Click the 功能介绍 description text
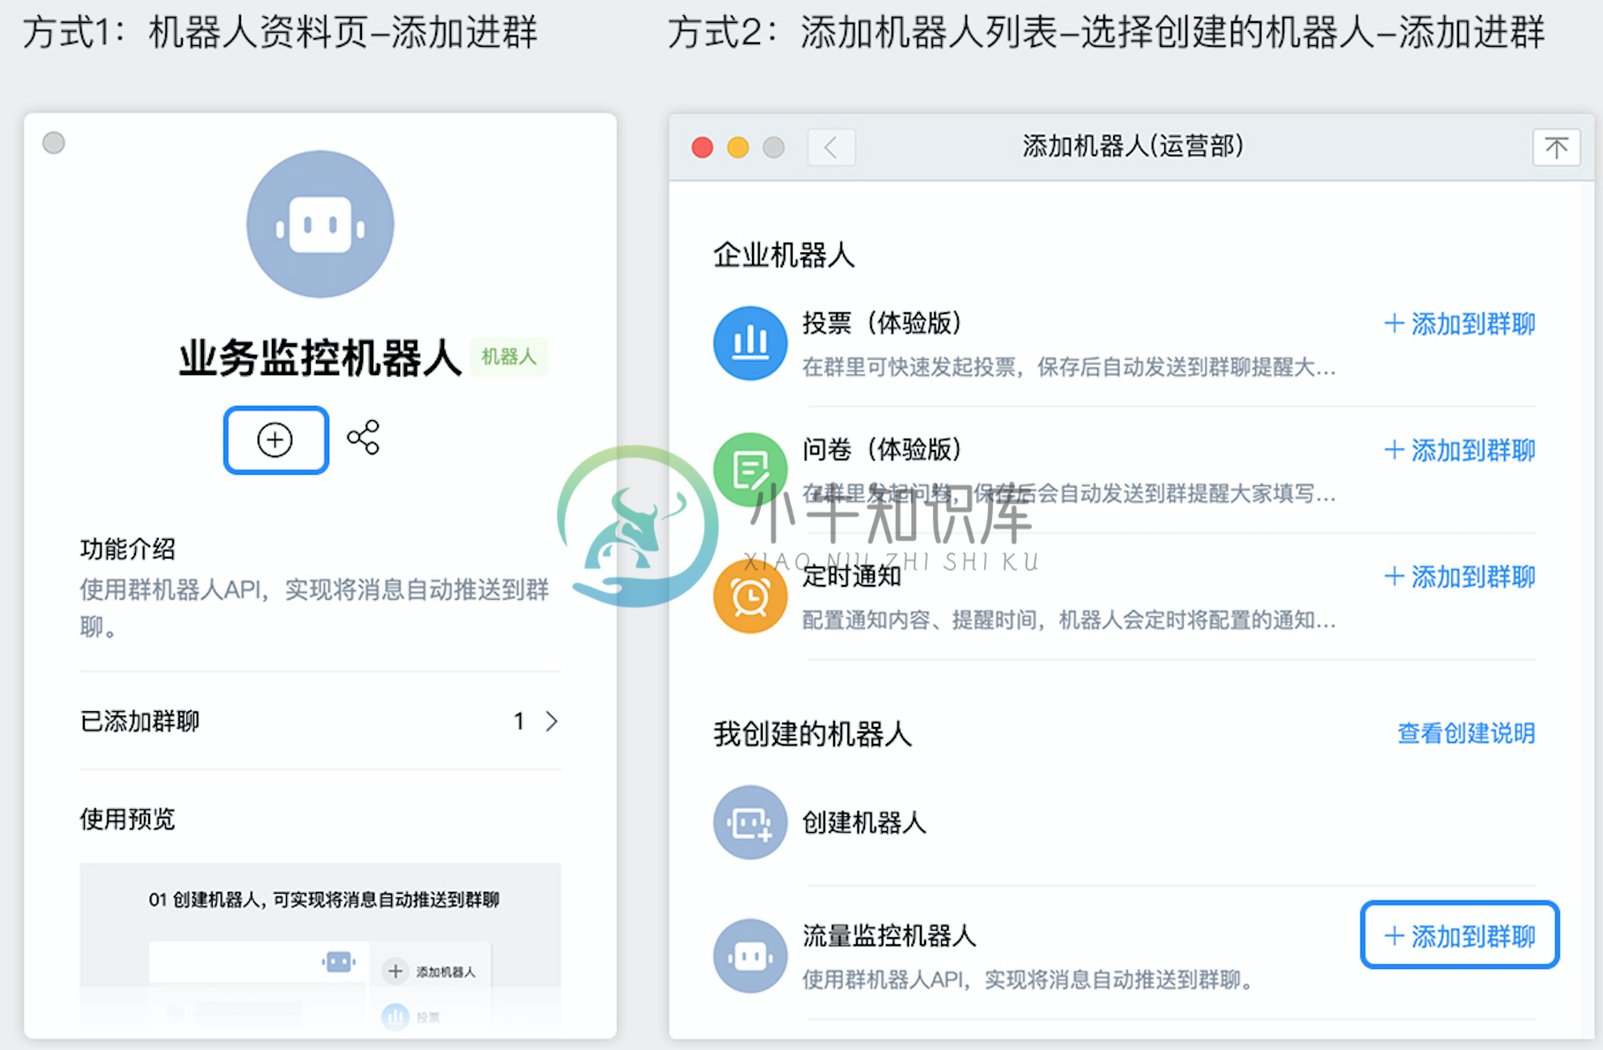Image resolution: width=1603 pixels, height=1050 pixels. [x=314, y=607]
